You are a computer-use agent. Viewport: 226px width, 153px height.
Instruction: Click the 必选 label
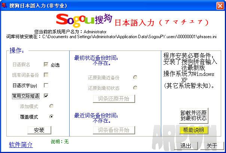55,65
